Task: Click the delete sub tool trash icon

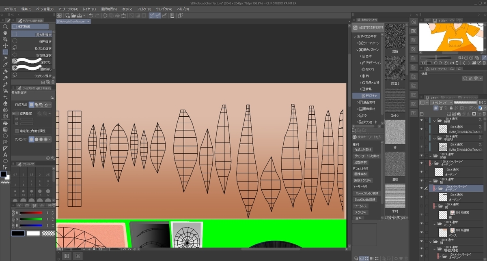Action: coord(53,82)
